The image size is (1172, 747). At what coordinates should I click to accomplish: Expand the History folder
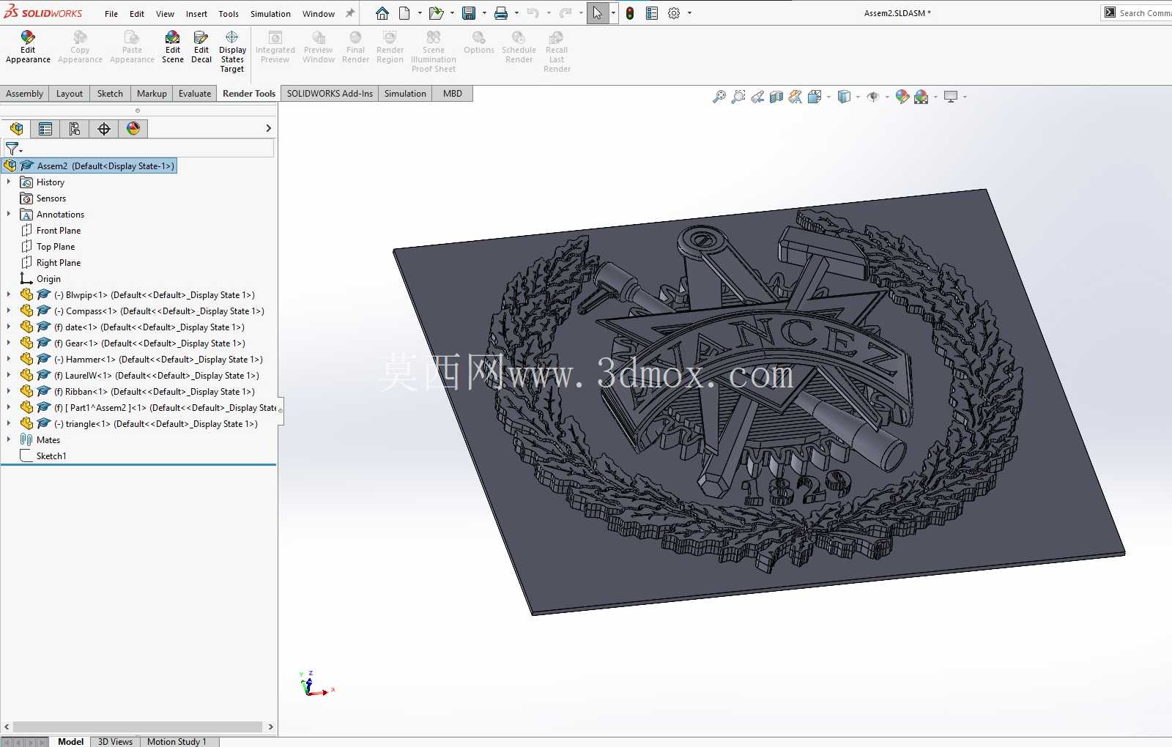[9, 182]
